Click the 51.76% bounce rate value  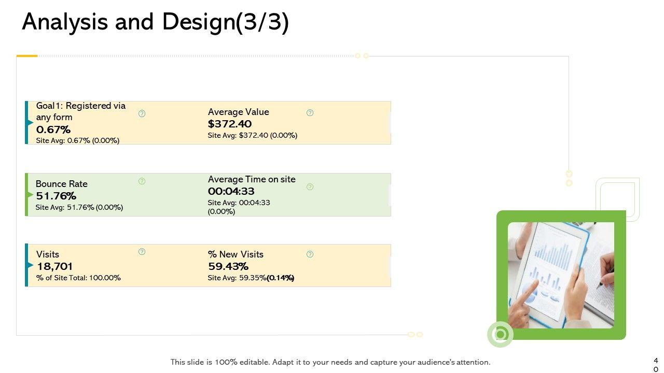click(x=56, y=196)
